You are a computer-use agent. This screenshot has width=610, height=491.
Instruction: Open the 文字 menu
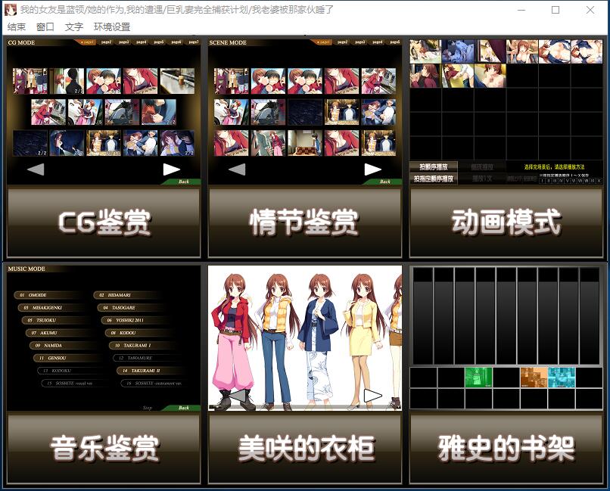(74, 26)
